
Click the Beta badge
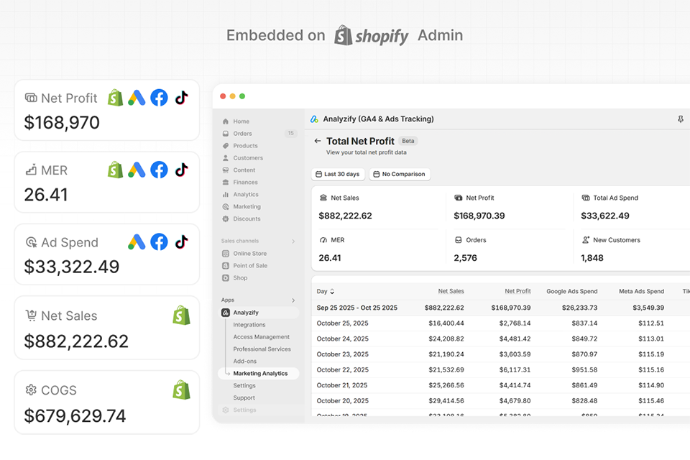click(408, 141)
